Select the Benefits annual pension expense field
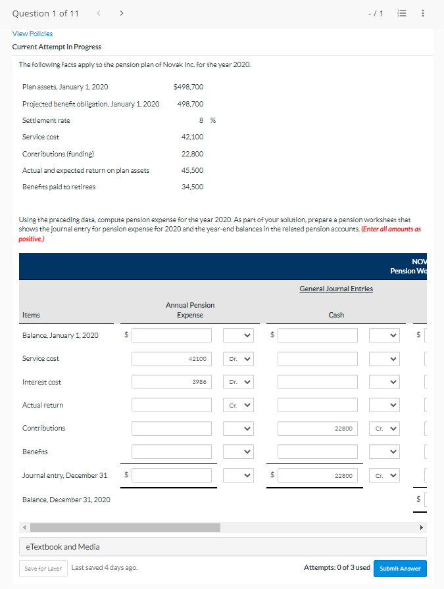Image resolution: width=444 pixels, height=589 pixels. 171,451
